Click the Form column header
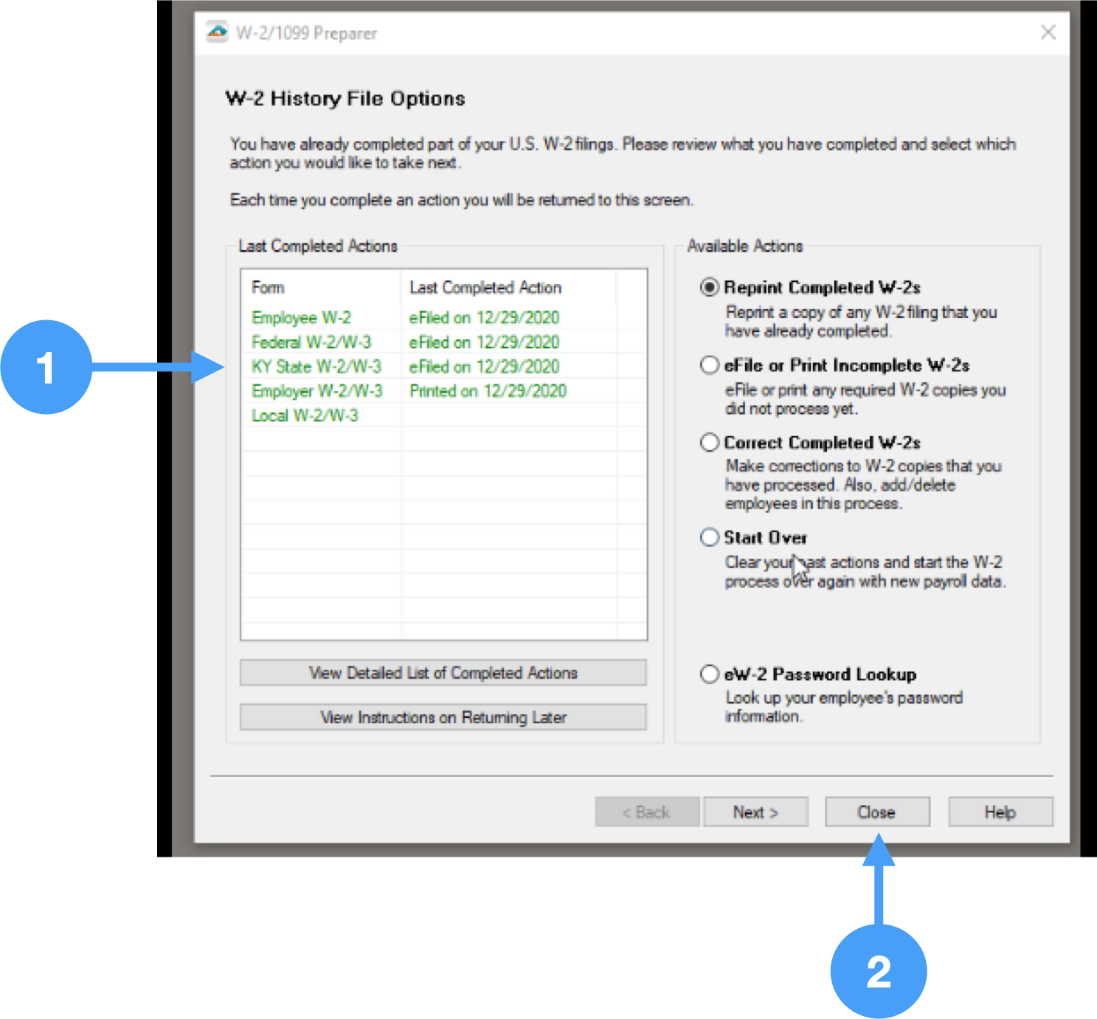Screen dimensions: 1097x1019 coord(267,287)
